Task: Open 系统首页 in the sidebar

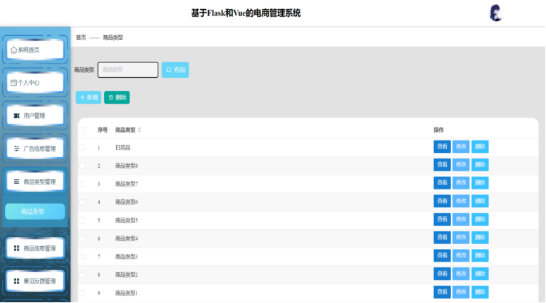Action: 35,50
